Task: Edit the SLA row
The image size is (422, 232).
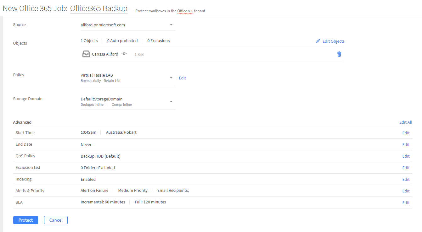Action: click(406, 202)
